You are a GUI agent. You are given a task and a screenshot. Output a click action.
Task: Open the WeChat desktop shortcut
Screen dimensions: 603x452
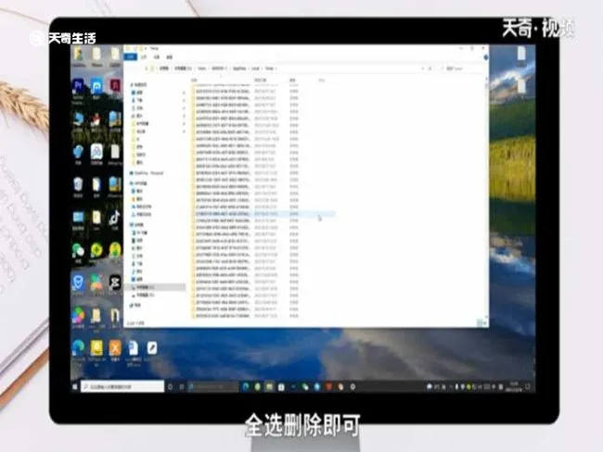pos(78,251)
